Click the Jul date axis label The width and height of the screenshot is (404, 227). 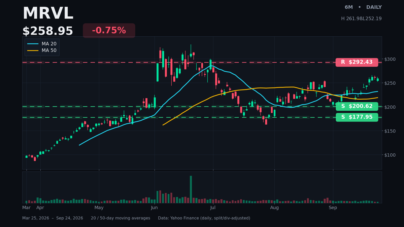(x=213, y=208)
